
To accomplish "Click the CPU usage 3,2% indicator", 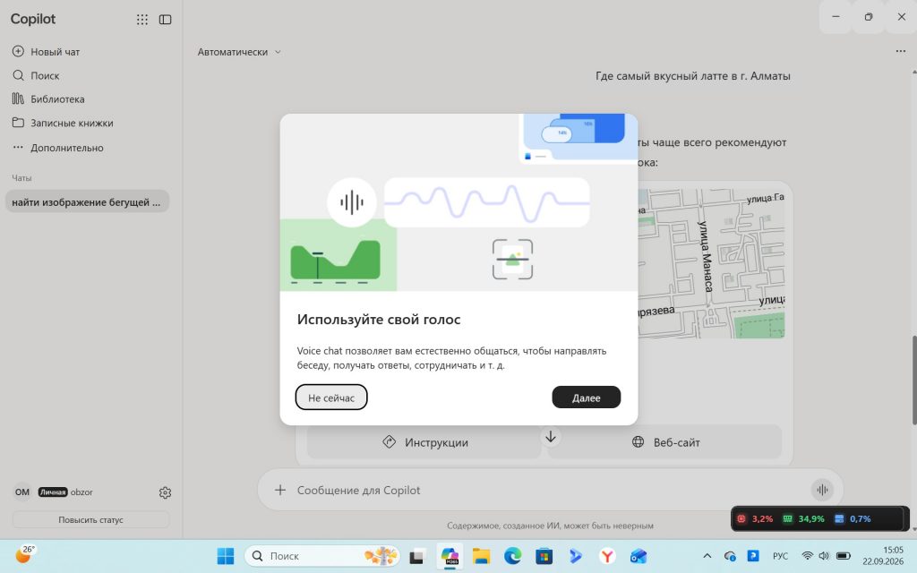I will click(756, 518).
